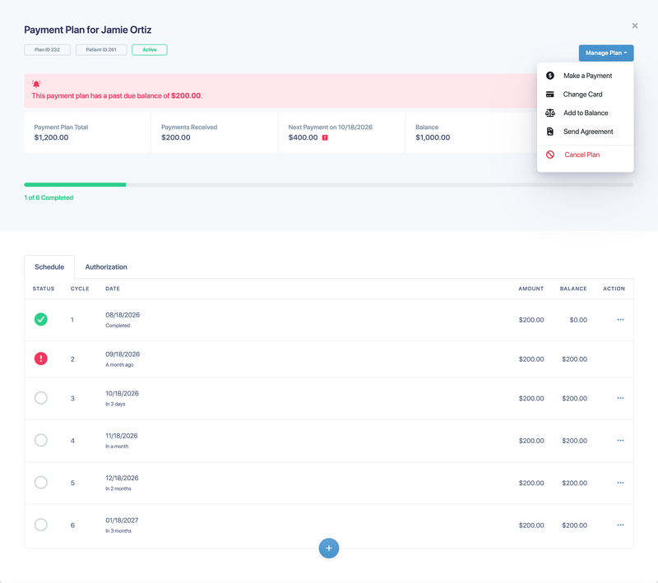The height and width of the screenshot is (583, 658).
Task: Click the green check status icon for cycle 1
Action: click(40, 320)
